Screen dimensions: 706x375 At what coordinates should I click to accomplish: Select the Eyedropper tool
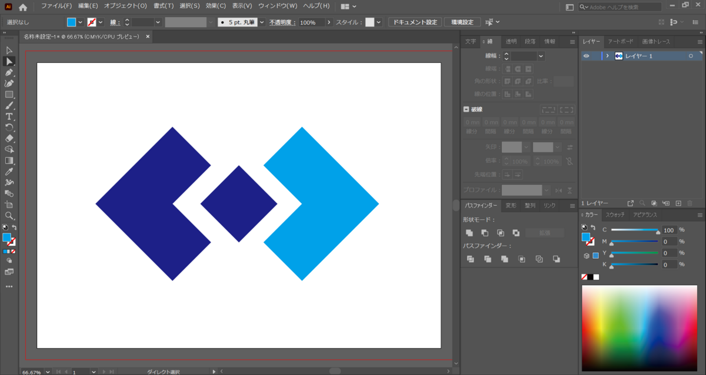pos(9,172)
